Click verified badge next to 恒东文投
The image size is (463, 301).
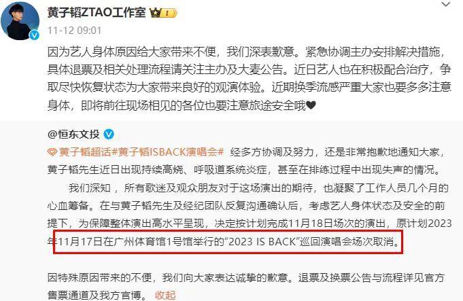click(x=109, y=135)
